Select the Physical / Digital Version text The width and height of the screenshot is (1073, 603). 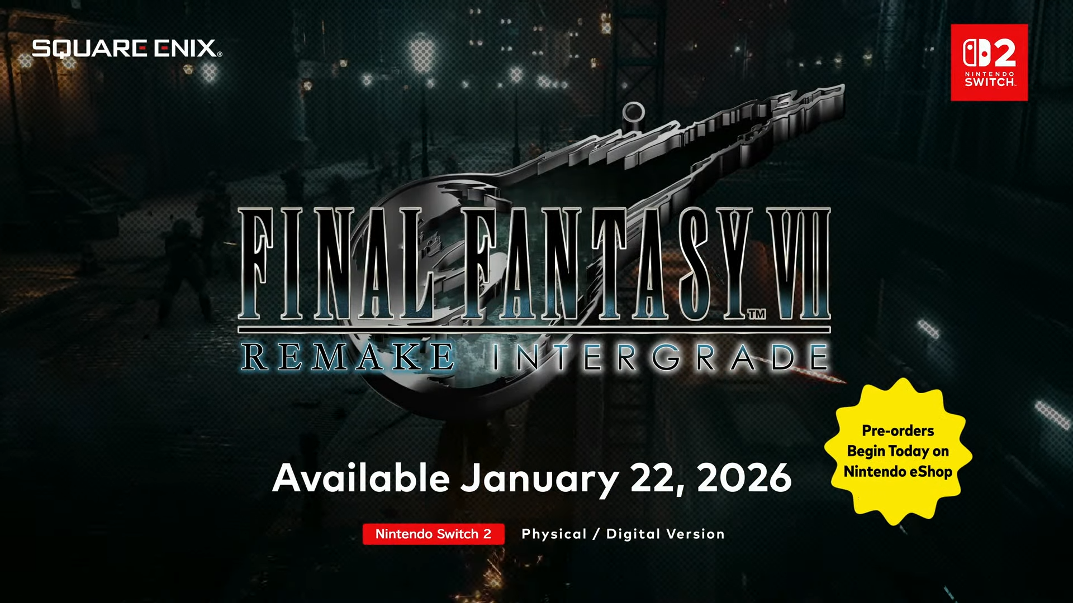pos(623,534)
